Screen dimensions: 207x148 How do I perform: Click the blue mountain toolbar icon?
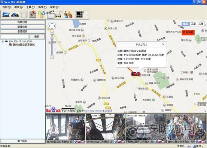[x=15, y=15]
